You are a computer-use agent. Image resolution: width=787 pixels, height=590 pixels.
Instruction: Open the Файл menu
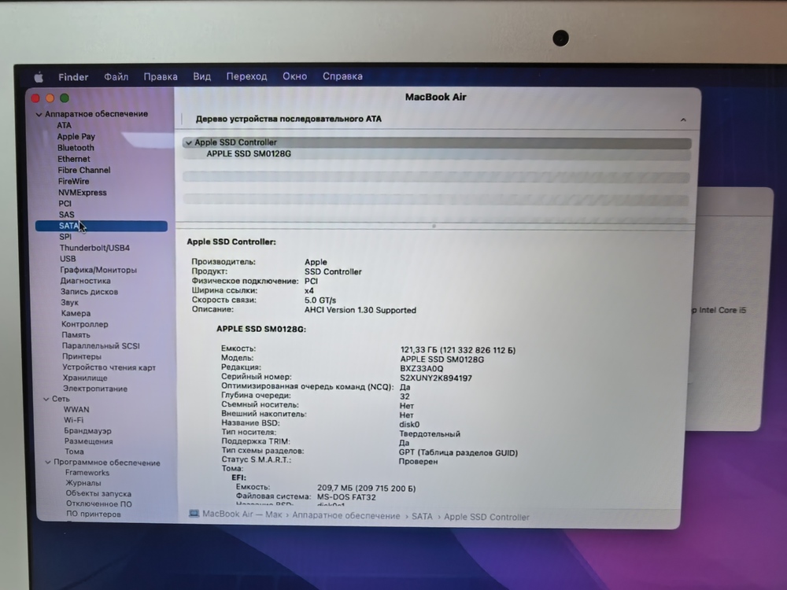pyautogui.click(x=116, y=77)
